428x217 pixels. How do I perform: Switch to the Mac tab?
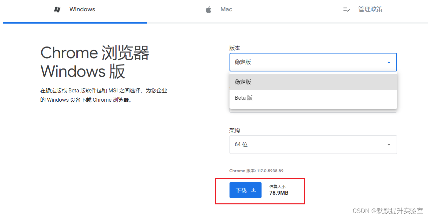219,10
